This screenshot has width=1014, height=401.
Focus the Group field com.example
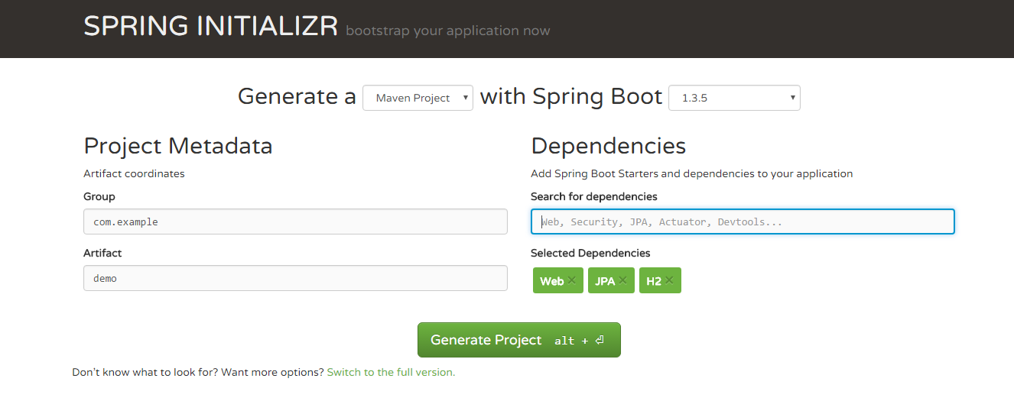(295, 222)
